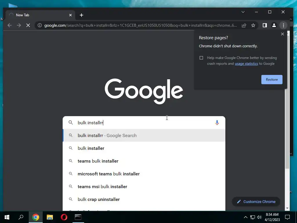Click the address bar URL
Image resolution: width=297 pixels, height=223 pixels.
pyautogui.click(x=140, y=26)
